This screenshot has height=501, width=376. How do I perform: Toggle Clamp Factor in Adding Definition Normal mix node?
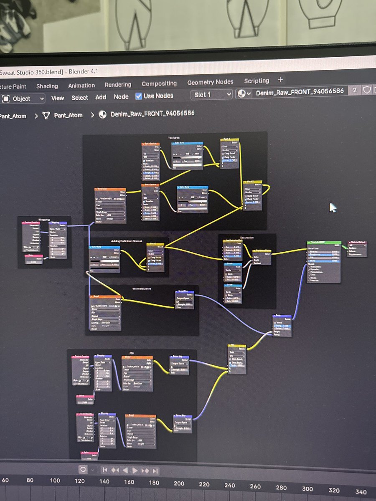click(x=149, y=261)
